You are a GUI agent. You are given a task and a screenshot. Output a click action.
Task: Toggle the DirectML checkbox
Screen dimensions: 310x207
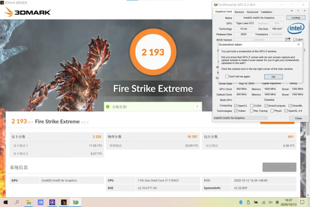pyautogui.click(x=290, y=105)
